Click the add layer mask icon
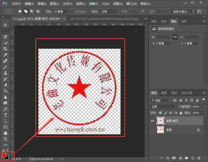 [x=174, y=158]
